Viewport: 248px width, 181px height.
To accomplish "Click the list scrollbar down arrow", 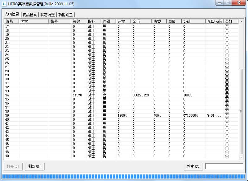I will 241,157.
